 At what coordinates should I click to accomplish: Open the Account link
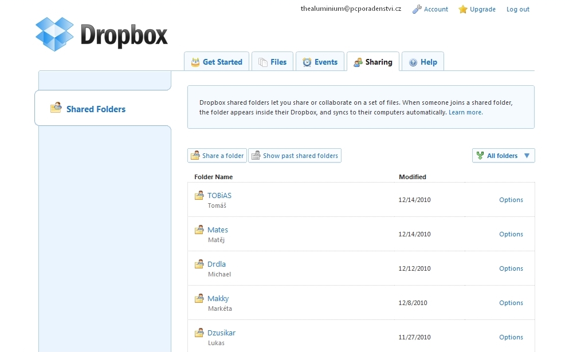pyautogui.click(x=436, y=9)
